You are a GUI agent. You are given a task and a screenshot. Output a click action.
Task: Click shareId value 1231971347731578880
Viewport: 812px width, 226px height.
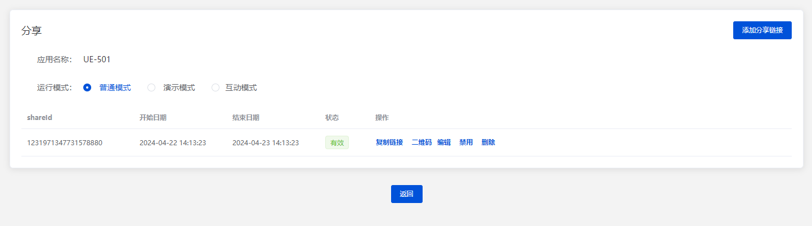pyautogui.click(x=65, y=142)
